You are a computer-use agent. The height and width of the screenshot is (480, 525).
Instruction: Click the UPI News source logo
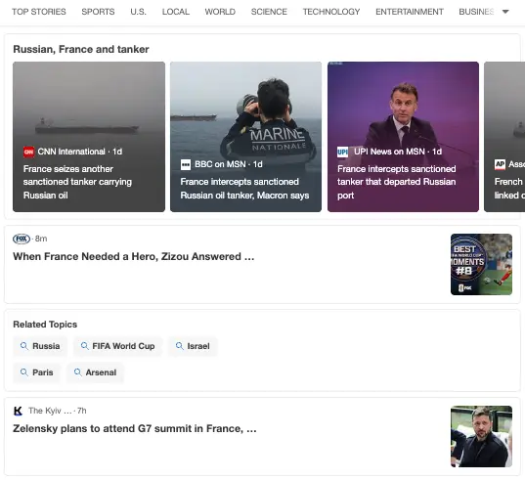coord(342,152)
